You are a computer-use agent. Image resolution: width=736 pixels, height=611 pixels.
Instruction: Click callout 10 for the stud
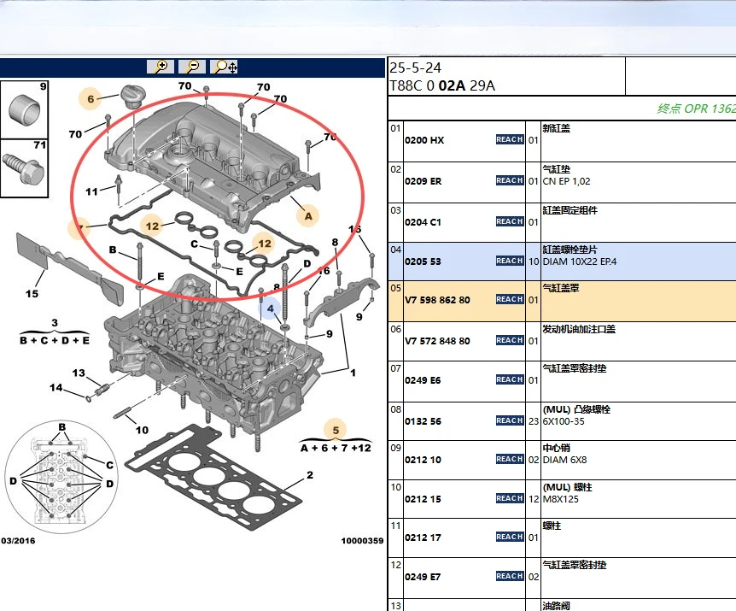click(x=142, y=430)
